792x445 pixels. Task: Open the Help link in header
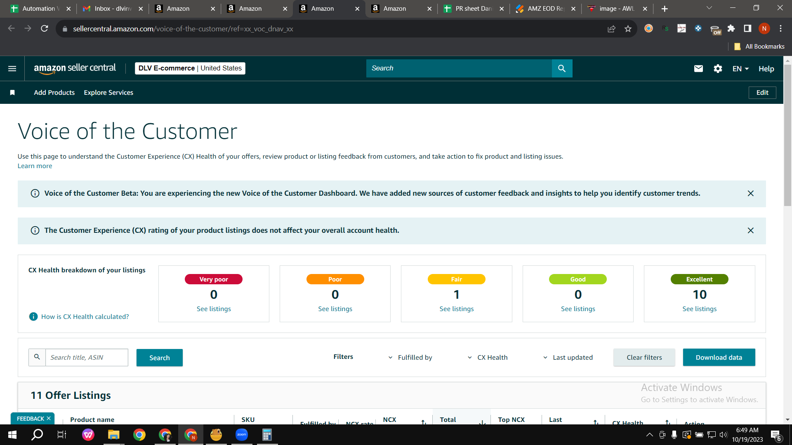766,69
